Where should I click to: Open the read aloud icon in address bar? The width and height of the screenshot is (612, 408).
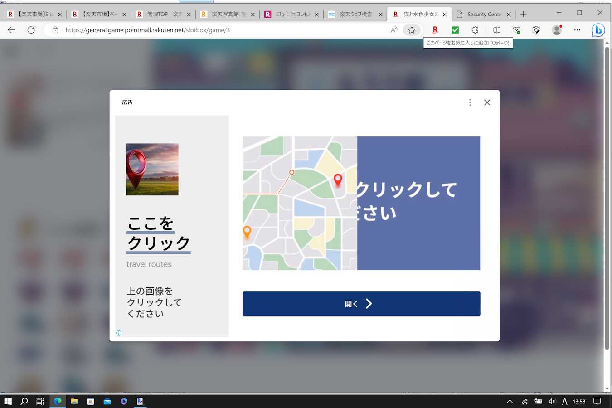tap(393, 30)
